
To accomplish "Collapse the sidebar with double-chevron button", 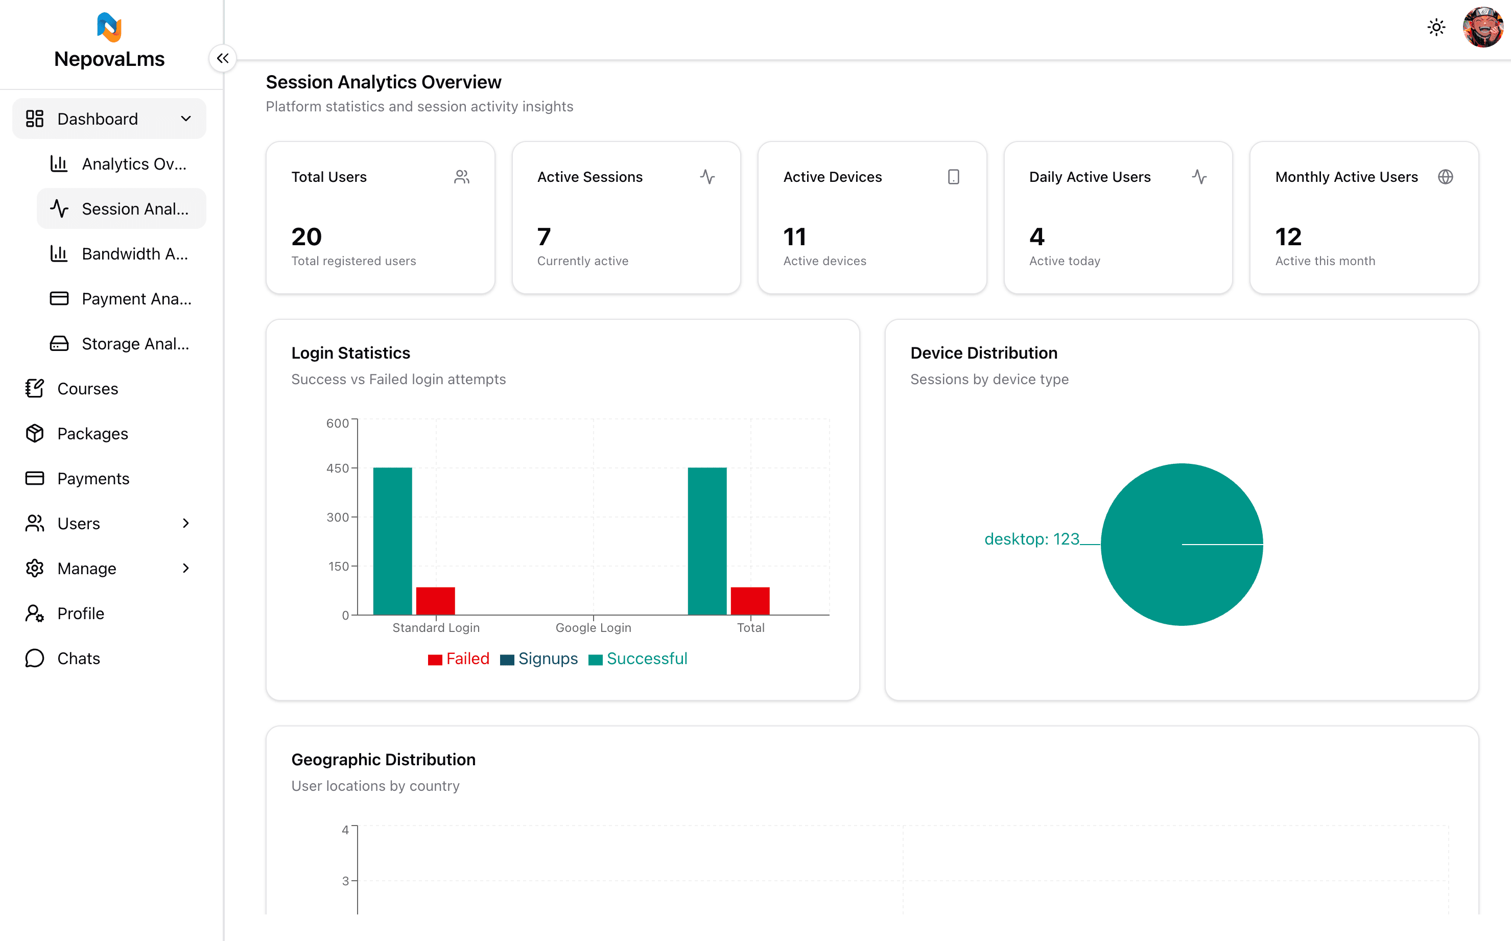I will (222, 59).
